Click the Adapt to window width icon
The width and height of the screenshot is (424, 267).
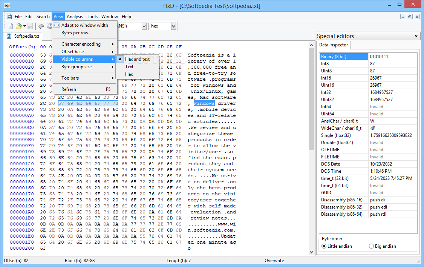click(57, 25)
